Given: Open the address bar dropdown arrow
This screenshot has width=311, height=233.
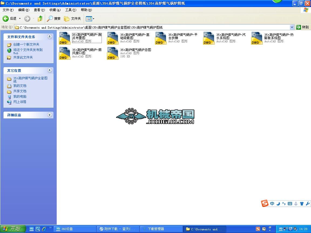Looking at the screenshot, I should tap(292, 27).
